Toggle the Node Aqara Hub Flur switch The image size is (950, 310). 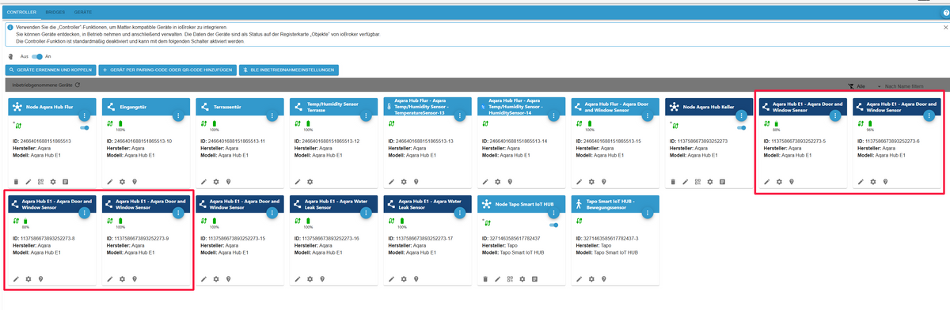click(x=85, y=127)
